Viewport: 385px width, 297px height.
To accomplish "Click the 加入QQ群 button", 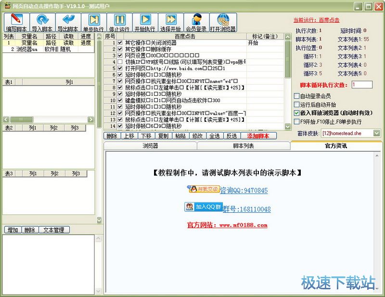I will pyautogui.click(x=203, y=207).
